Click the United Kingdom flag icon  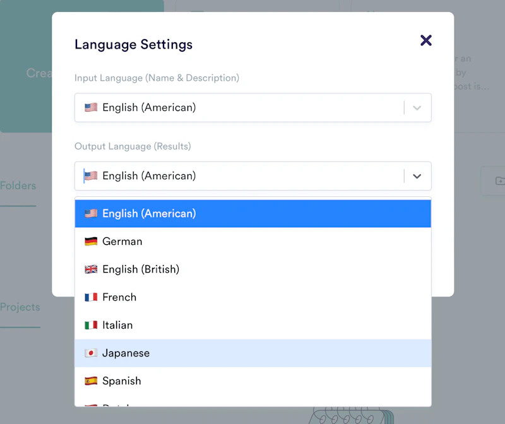coord(91,269)
